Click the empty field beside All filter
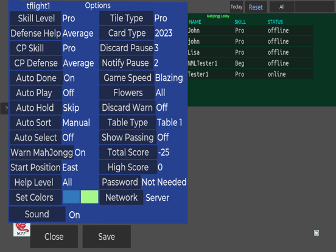This screenshot has width=336, height=252. tap(315, 7)
